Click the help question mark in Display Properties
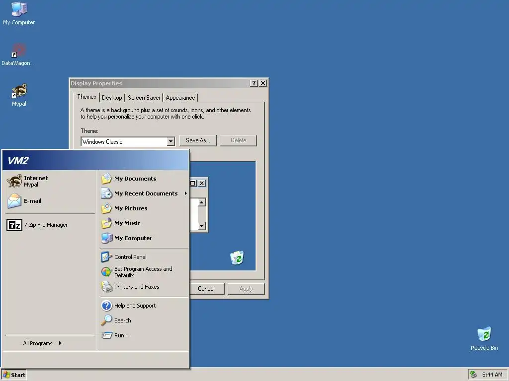This screenshot has width=509, height=381. (254, 83)
